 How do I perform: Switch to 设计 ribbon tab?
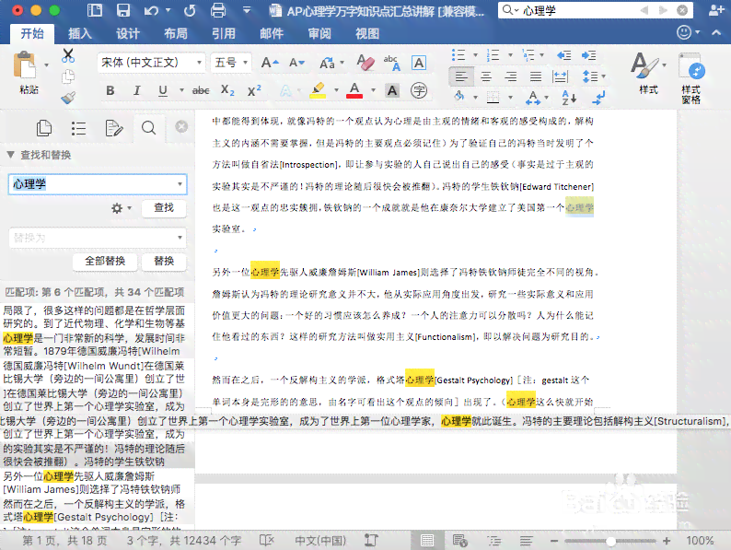click(x=128, y=33)
